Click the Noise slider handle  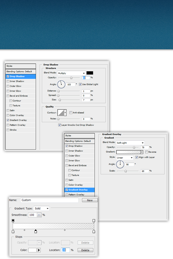pyautogui.click(x=59, y=119)
